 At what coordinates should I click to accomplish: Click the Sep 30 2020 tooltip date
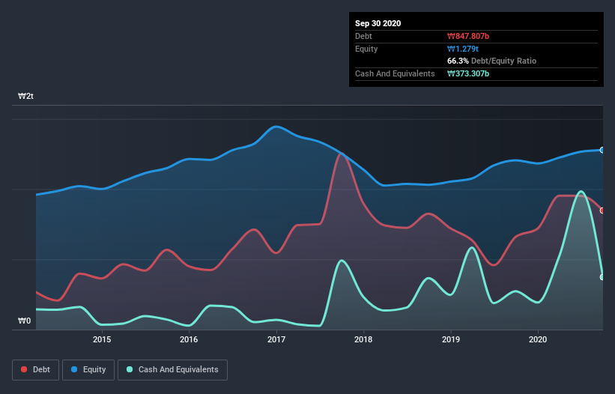coord(378,23)
